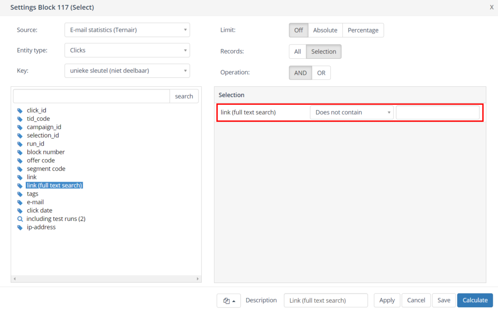
Task: Click the Description text field
Action: point(325,300)
